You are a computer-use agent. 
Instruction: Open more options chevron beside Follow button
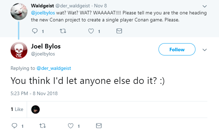coord(205,50)
